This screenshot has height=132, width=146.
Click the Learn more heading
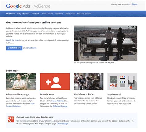tap(12, 71)
